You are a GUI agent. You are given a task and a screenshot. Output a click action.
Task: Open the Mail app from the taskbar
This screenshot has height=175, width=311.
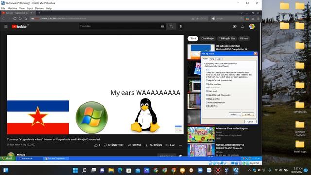(138, 170)
